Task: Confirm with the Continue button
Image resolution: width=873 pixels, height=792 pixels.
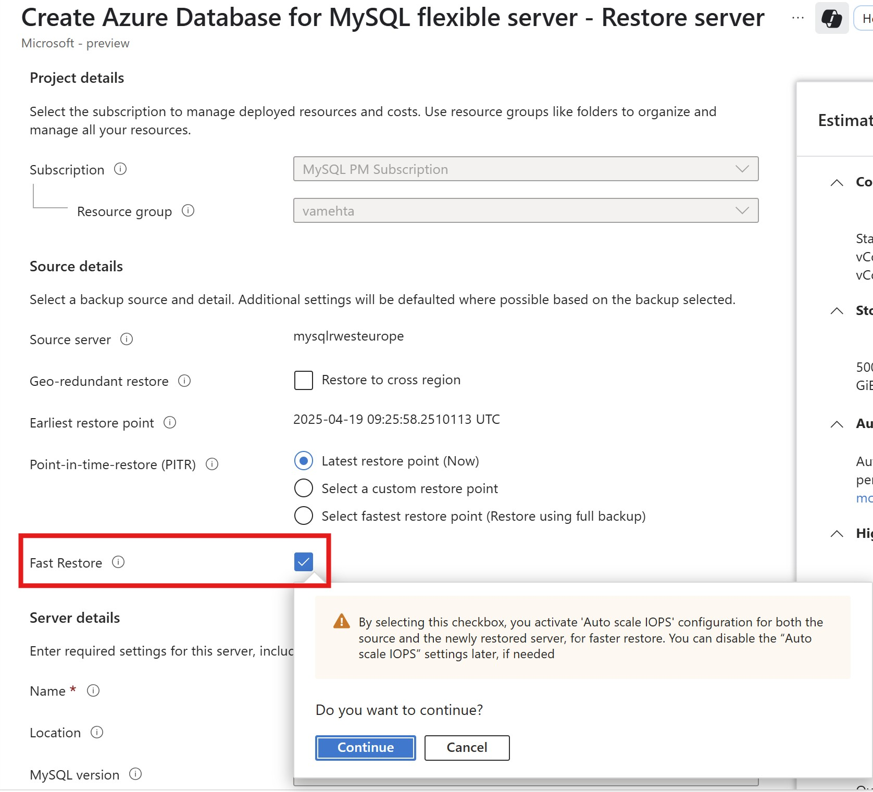Action: pos(366,748)
